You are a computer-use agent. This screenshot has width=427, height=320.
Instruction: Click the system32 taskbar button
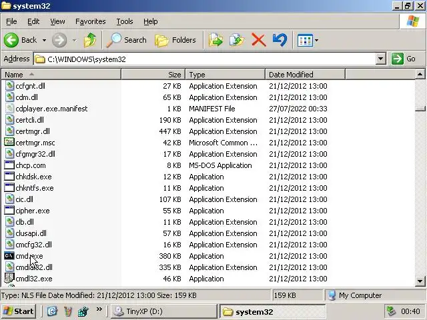pyautogui.click(x=273, y=311)
